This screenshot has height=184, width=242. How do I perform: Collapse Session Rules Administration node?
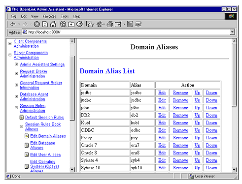click(x=16, y=108)
